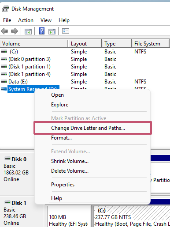Click the System Reserved volume's hatched icon
170x227 pixels.
pos(4,89)
